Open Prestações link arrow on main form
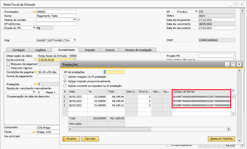Screen dimensions: 247x149 [36, 84]
